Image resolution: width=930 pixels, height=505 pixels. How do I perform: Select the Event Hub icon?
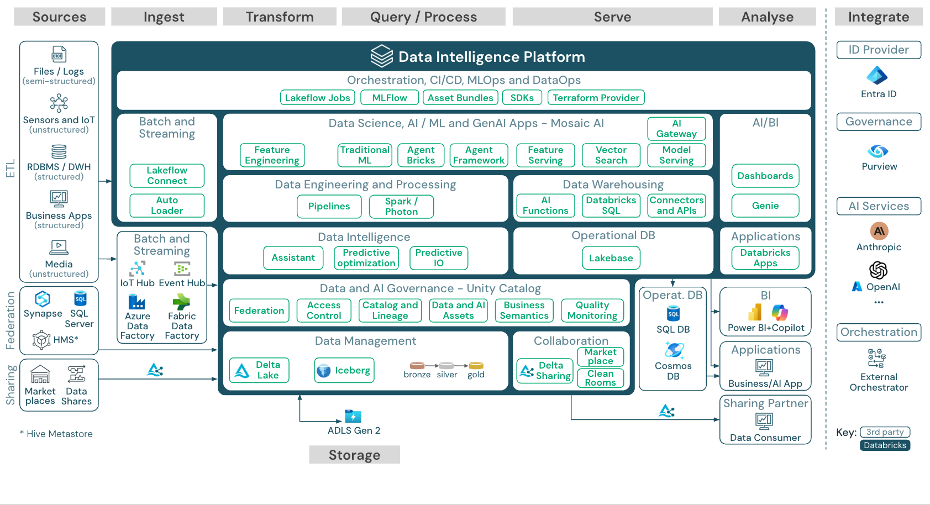click(181, 269)
